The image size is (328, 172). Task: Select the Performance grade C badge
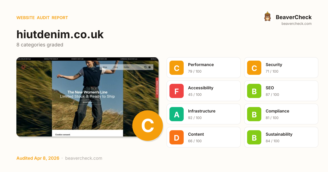click(x=177, y=68)
